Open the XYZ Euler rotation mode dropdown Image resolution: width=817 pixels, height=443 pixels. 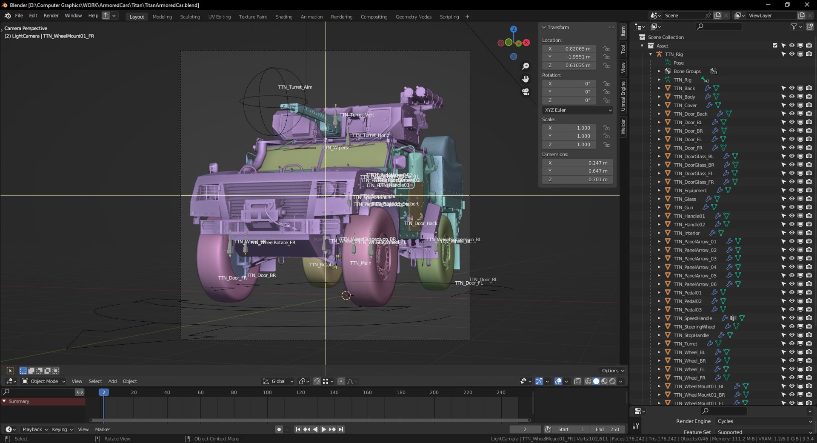(x=578, y=110)
